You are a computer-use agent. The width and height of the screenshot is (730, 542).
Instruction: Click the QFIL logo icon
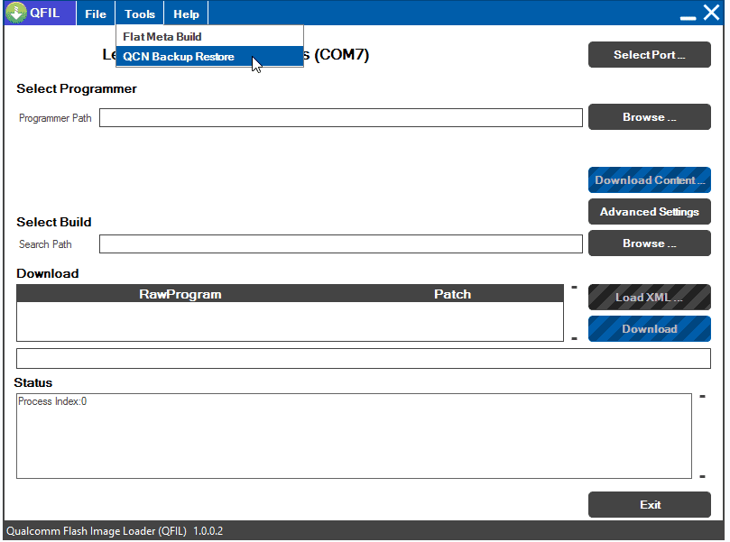(16, 13)
